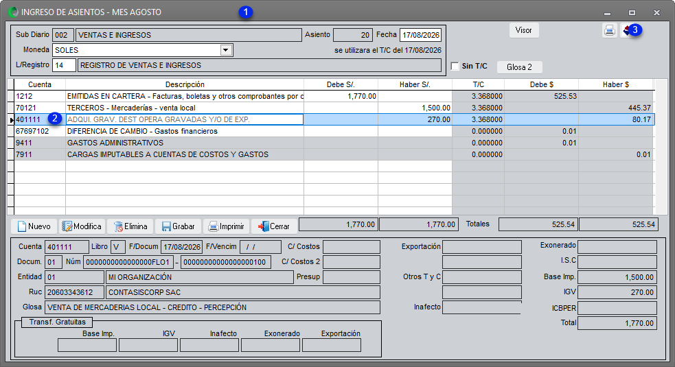This screenshot has width=675, height=367.
Task: Click the green app icon in title bar
Action: [x=13, y=12]
